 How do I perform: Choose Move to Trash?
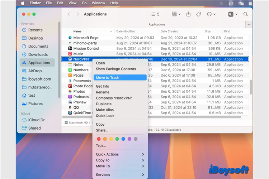coord(120,78)
